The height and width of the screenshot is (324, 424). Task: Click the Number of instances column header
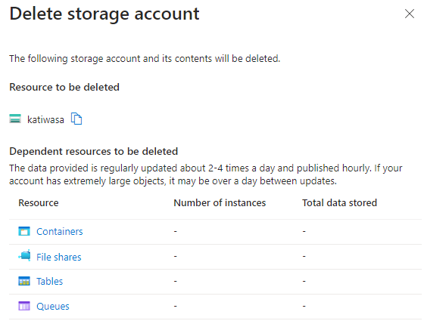click(220, 203)
